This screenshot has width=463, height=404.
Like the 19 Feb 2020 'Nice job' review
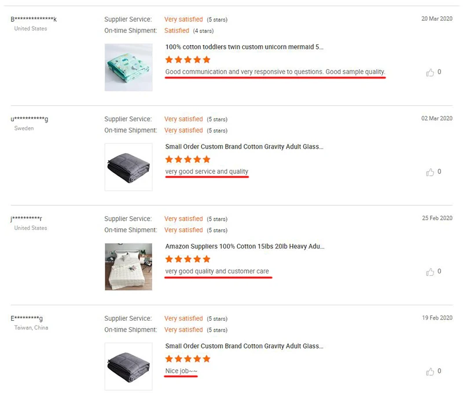click(430, 372)
